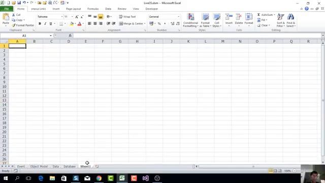The image size is (325, 183).
Task: Set Middle Align vertical alignment
Action: click(x=95, y=16)
